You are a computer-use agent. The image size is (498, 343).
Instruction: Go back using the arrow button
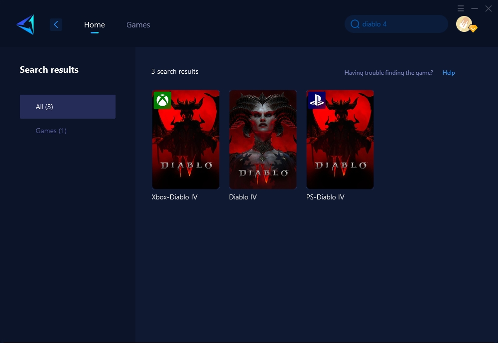pyautogui.click(x=56, y=24)
